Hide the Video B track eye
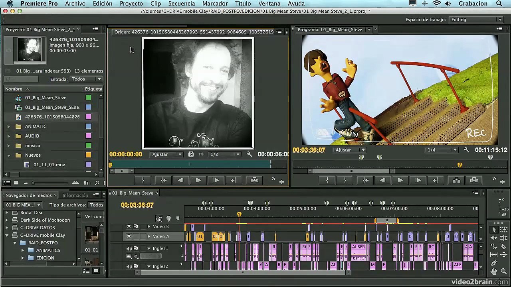The image size is (511, 287). pyautogui.click(x=129, y=226)
